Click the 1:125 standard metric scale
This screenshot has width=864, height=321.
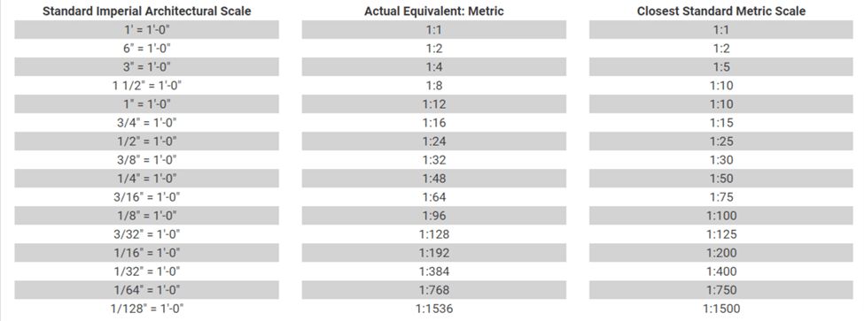721,234
